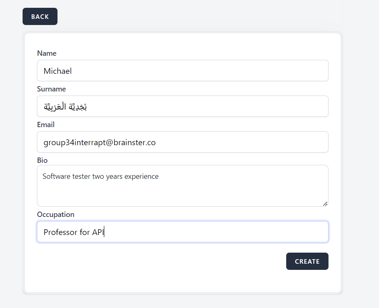This screenshot has height=308, width=379.
Task: Click the Name field label
Action: tap(47, 53)
